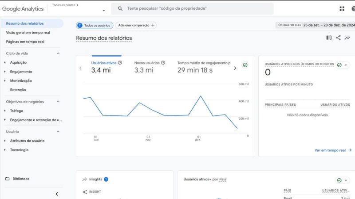The height and width of the screenshot is (199, 355).
Task: Select Tempo médio de engajamento tab
Action: pos(204,67)
